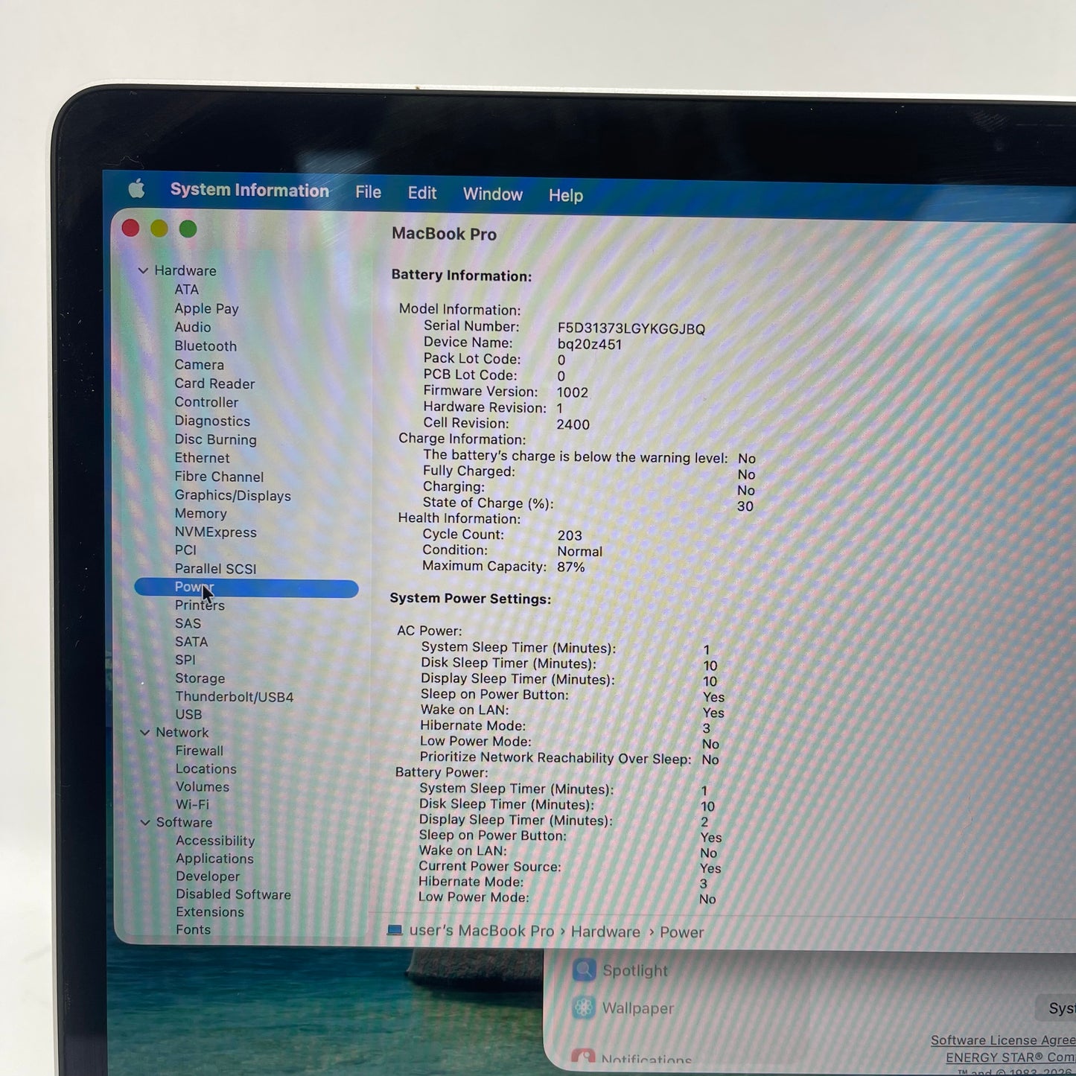Collapse the Hardware section
The width and height of the screenshot is (1076, 1076).
[143, 270]
